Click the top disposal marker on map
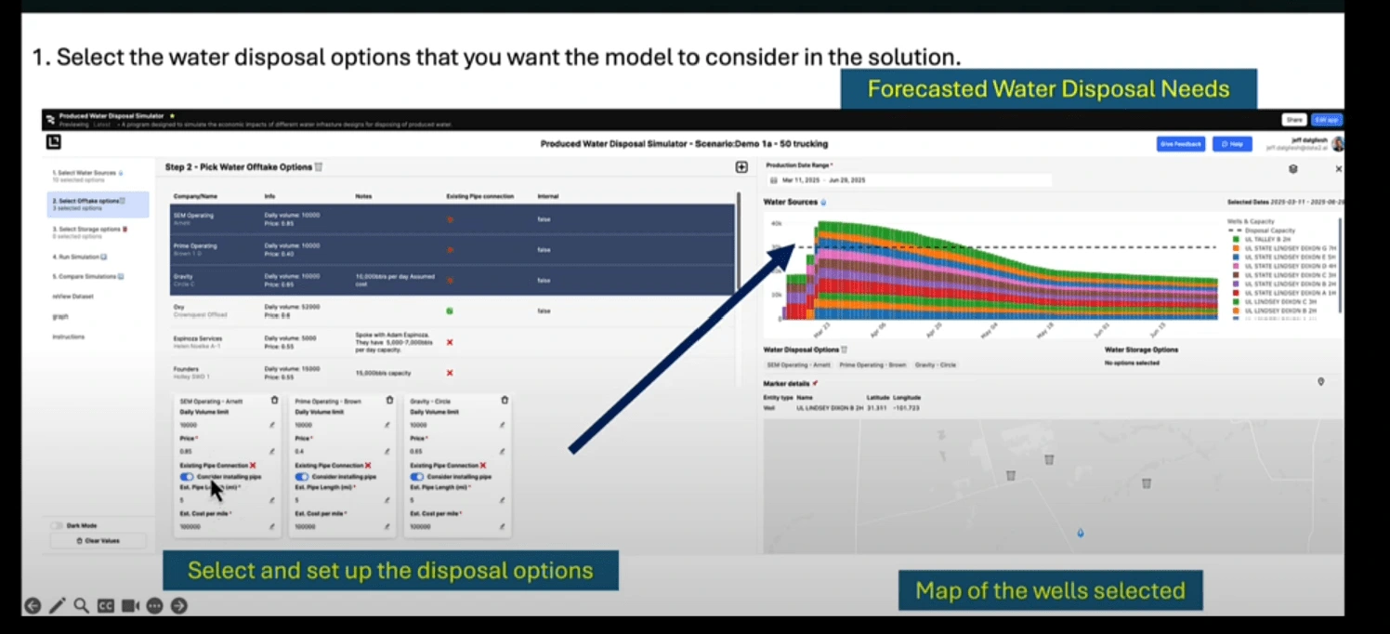This screenshot has height=634, width=1390. point(1049,459)
